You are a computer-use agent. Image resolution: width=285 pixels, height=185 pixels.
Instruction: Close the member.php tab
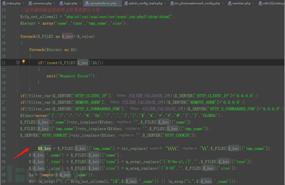coord(253,3)
